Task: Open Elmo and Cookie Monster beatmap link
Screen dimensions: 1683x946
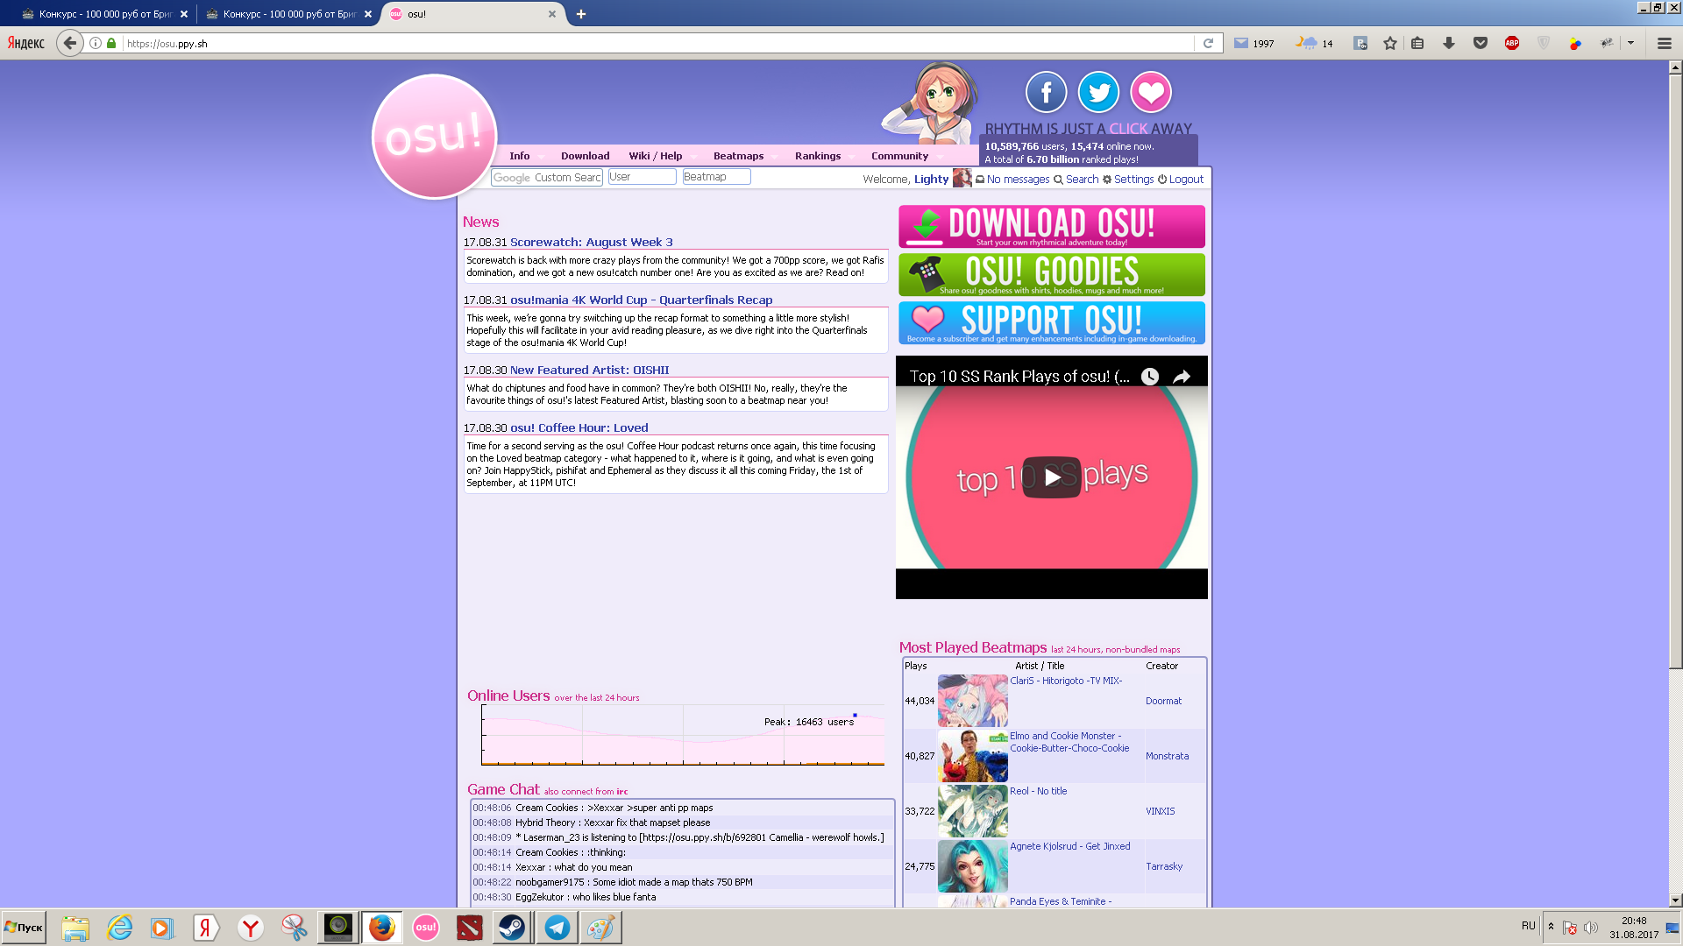Action: coord(1069,743)
